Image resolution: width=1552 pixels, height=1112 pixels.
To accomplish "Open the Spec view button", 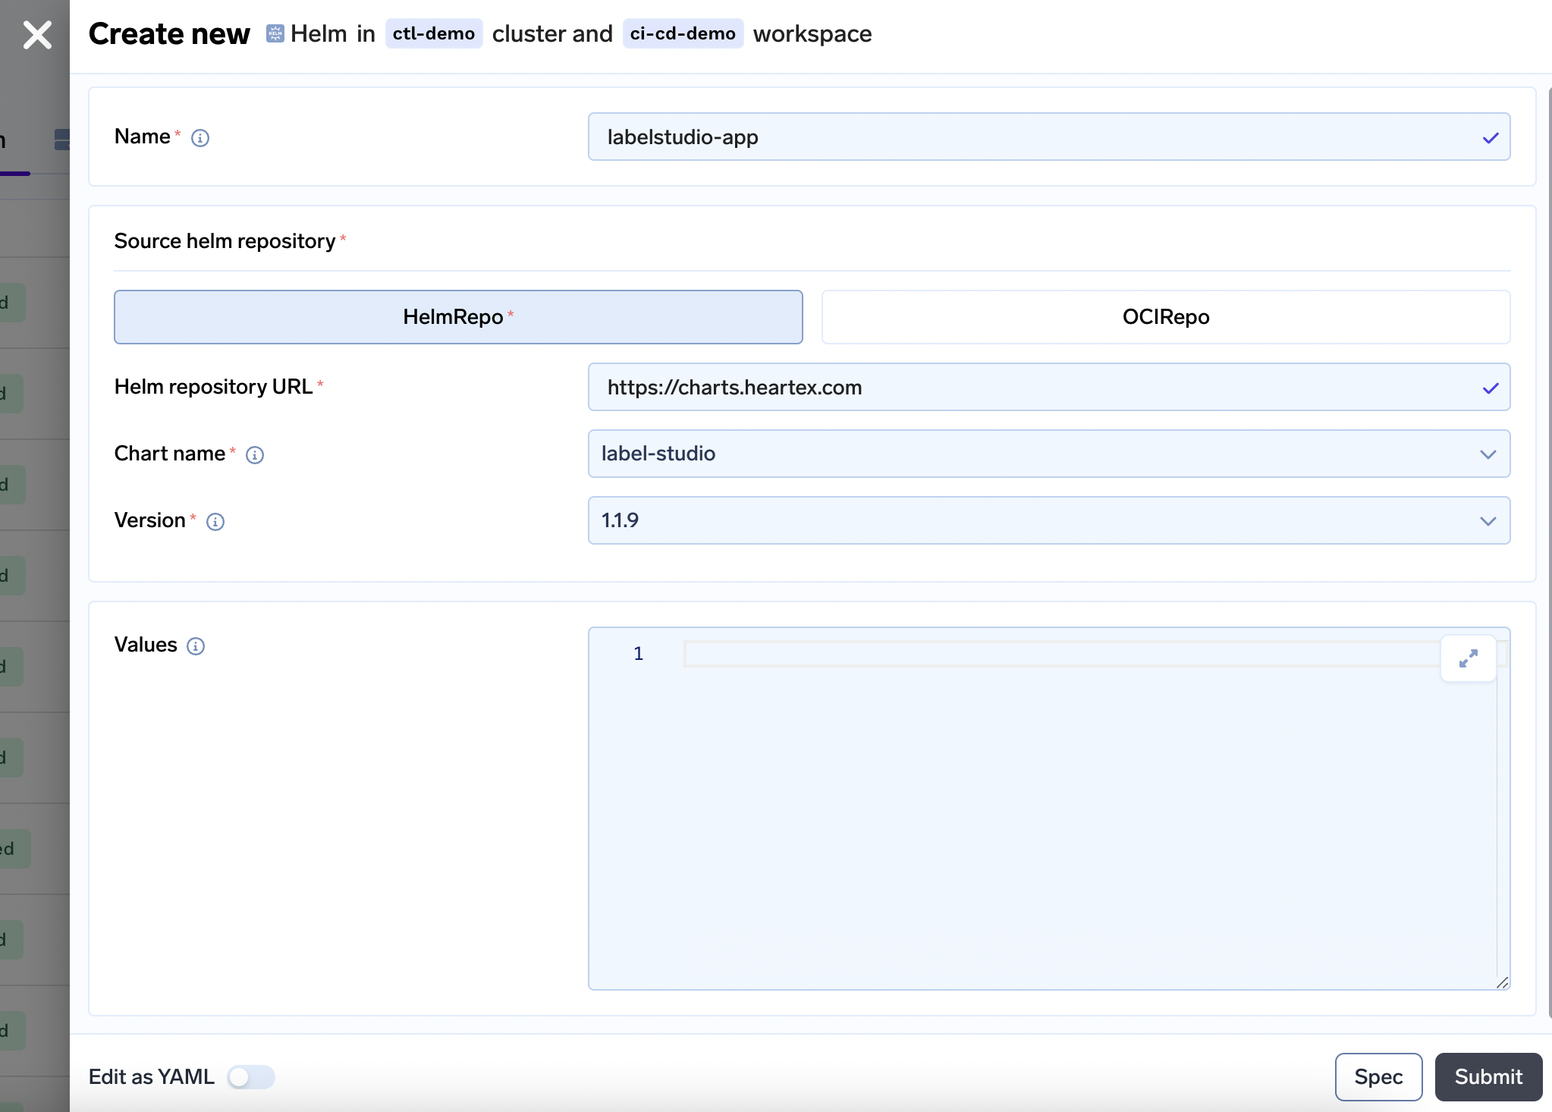I will click(x=1378, y=1077).
